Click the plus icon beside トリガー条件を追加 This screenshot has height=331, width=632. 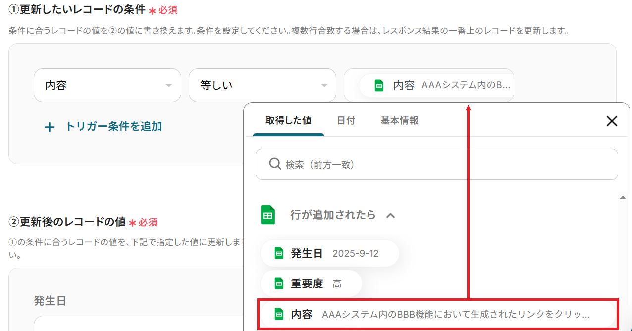(50, 127)
